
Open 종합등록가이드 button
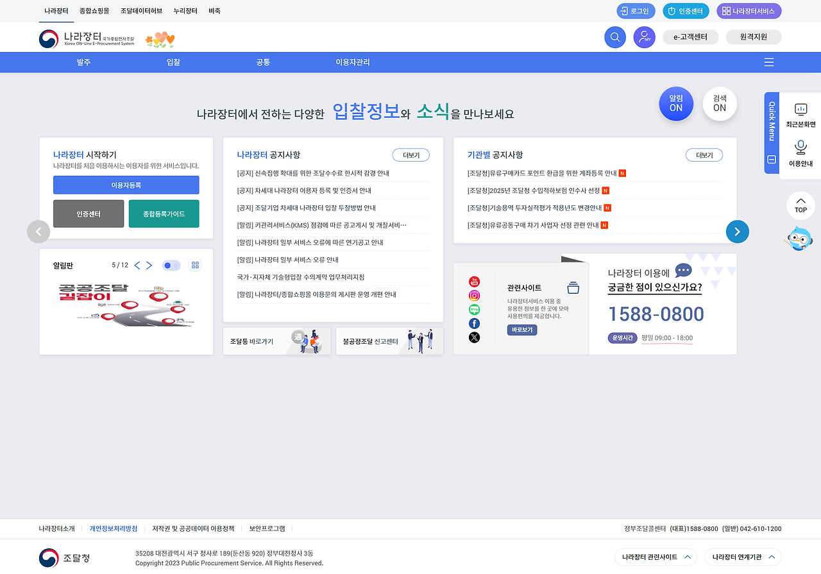pos(164,214)
